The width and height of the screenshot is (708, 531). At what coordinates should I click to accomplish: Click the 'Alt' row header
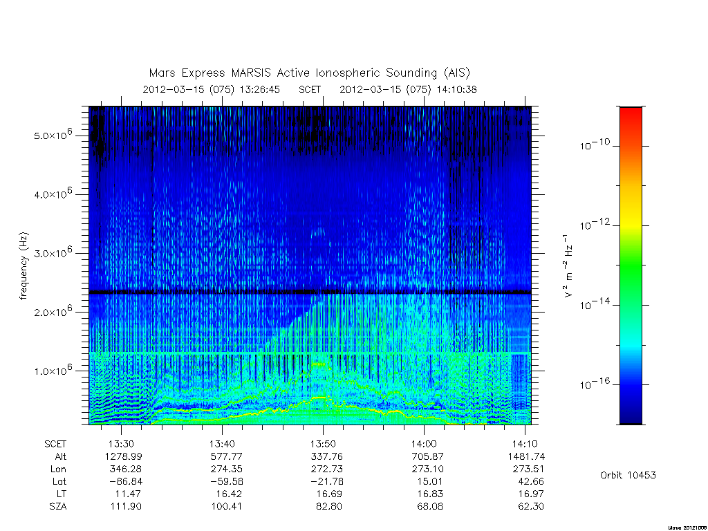[x=61, y=456]
